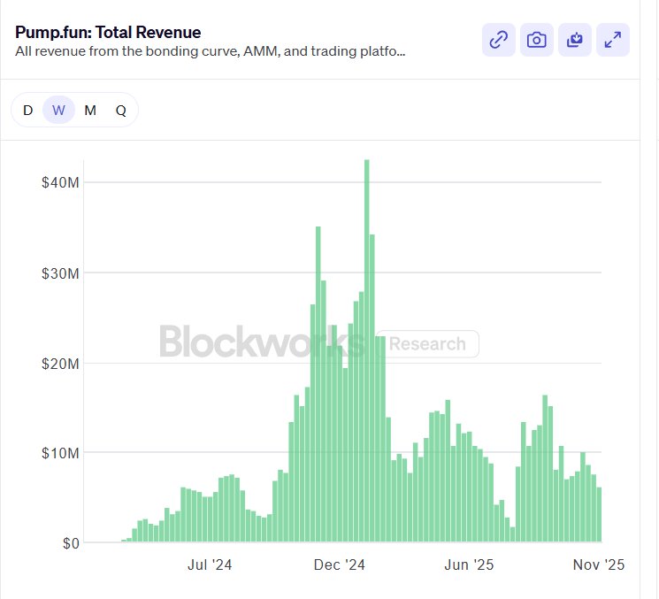This screenshot has height=599, width=659.
Task: Click the $20M y-axis label
Action: coord(60,363)
